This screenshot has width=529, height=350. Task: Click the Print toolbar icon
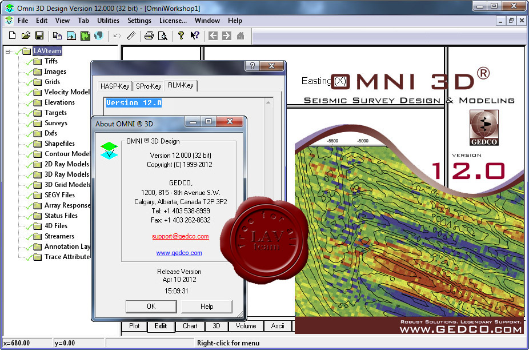(149, 35)
